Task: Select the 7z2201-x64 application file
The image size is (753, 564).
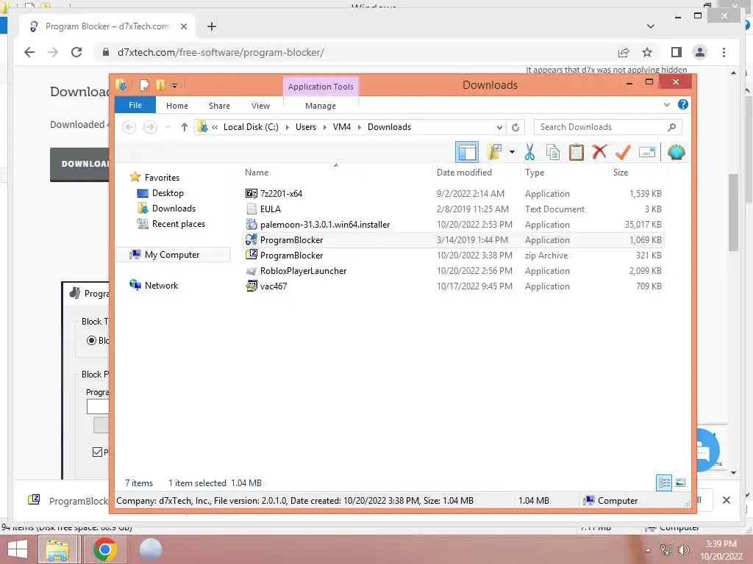Action: (x=453, y=193)
